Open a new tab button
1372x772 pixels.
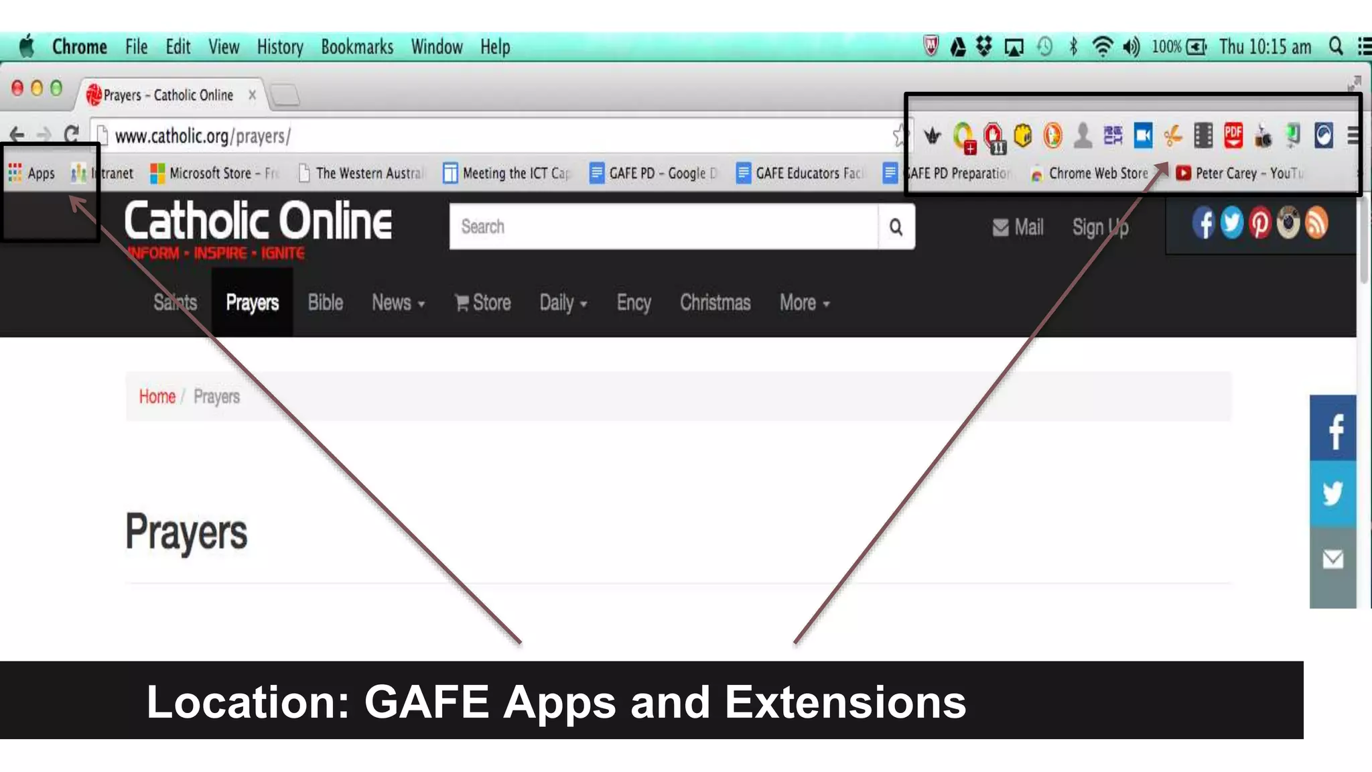point(285,95)
